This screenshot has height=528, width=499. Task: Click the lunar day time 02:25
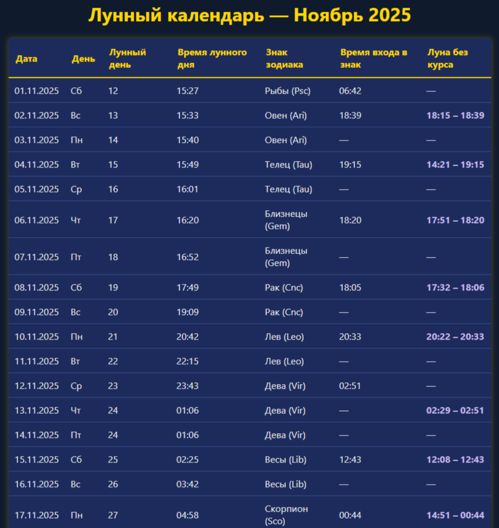(187, 460)
